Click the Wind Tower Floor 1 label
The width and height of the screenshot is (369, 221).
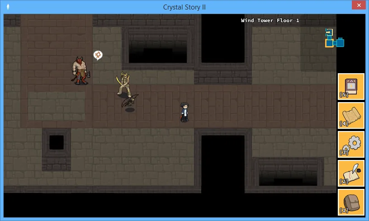tap(270, 20)
